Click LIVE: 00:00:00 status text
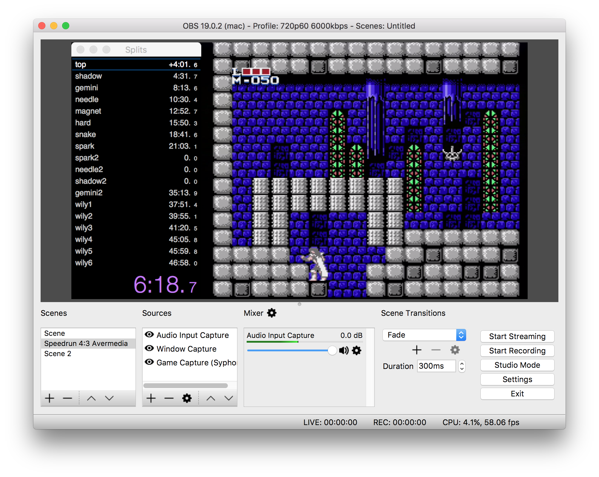 tap(330, 422)
